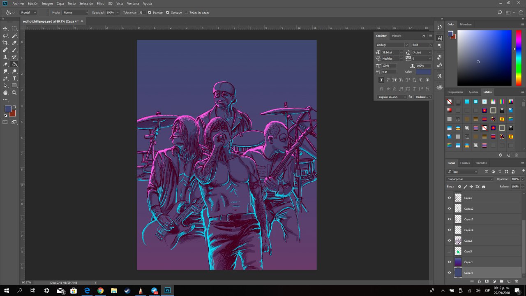
Task: Select the Paint Bucket tool
Action: click(14, 64)
